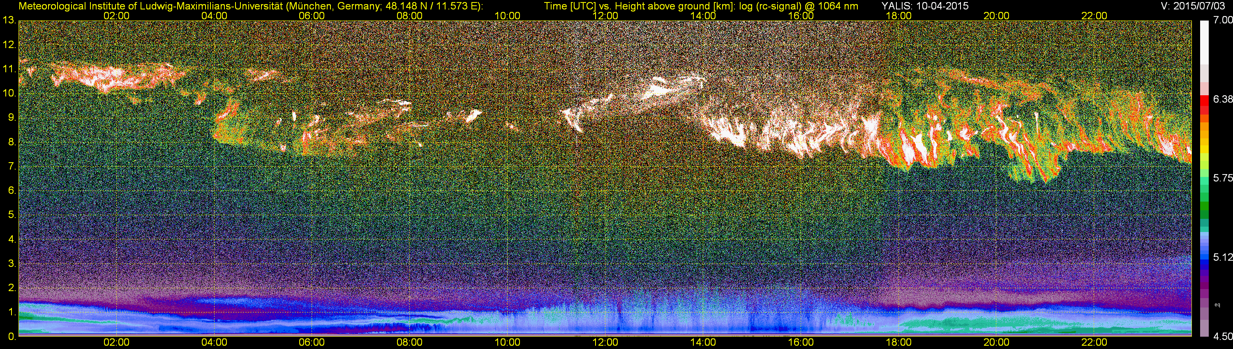Click the 16:00 label on the top time axis
1233x349 pixels.
(801, 16)
